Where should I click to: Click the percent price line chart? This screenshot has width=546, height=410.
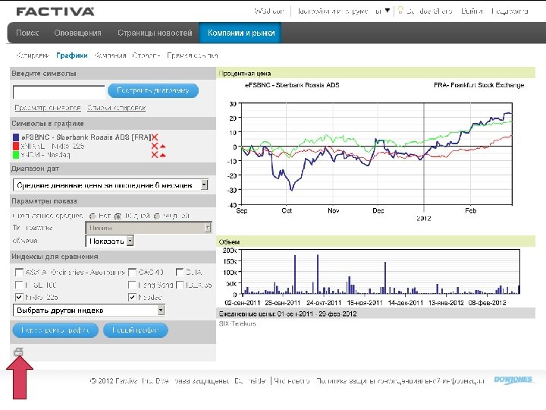(377, 153)
